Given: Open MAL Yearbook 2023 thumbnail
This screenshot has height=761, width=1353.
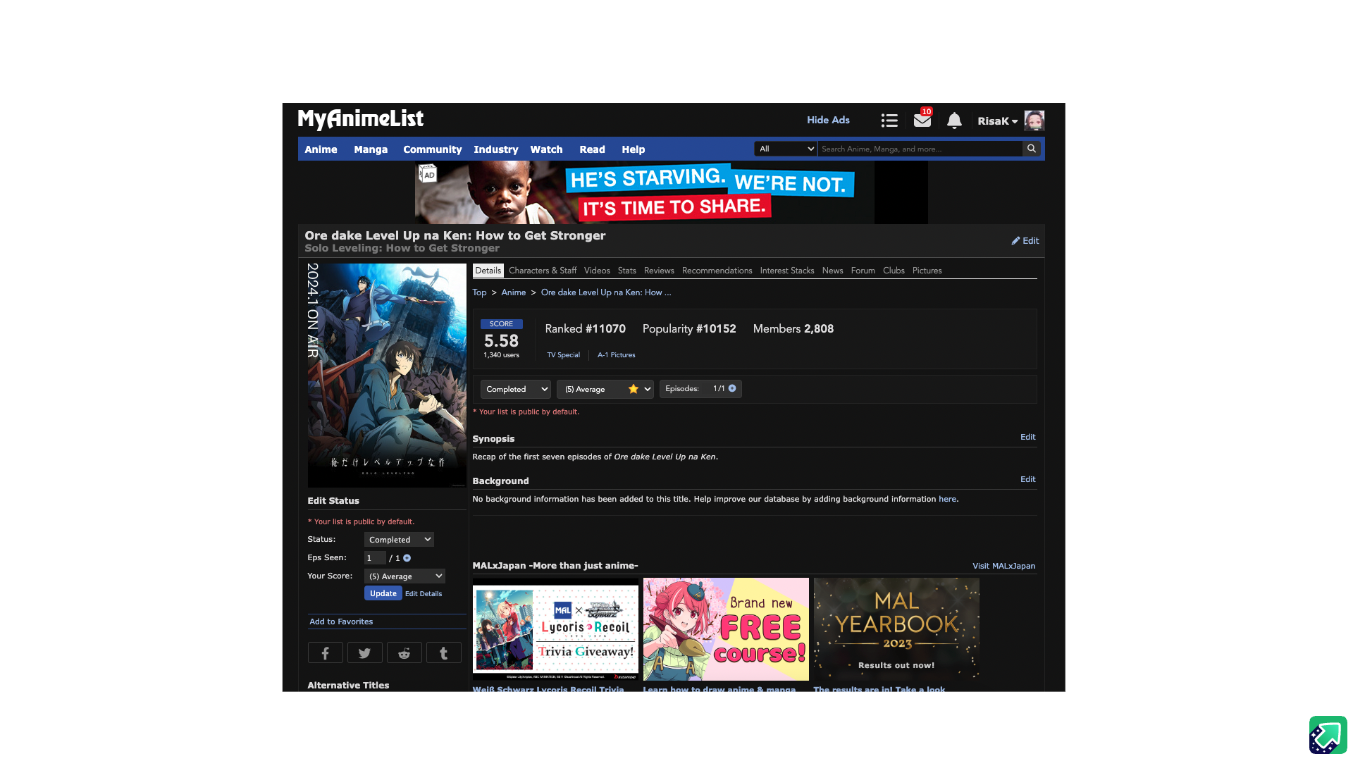Looking at the screenshot, I should [x=896, y=629].
